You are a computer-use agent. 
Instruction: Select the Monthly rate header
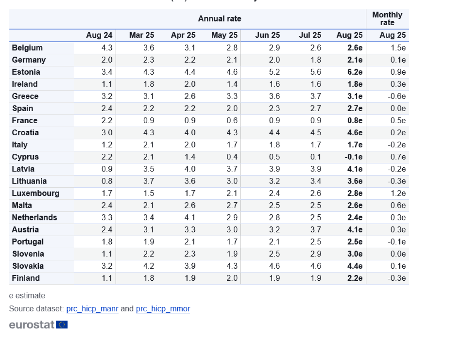point(387,19)
